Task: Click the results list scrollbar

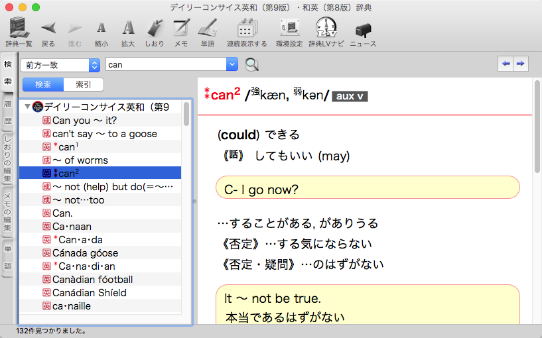Action: tap(186, 114)
